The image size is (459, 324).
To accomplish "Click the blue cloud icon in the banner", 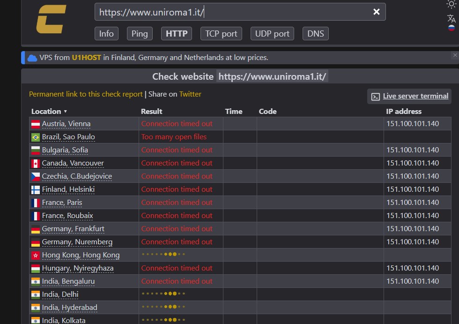I will click(32, 58).
